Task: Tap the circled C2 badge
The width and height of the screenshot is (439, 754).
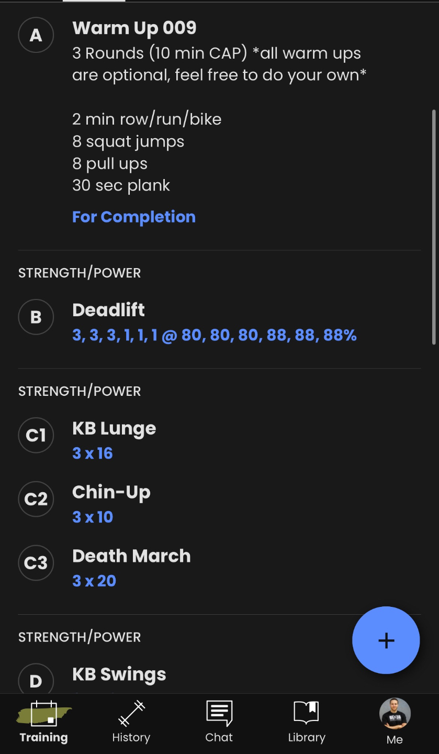Action: pyautogui.click(x=36, y=499)
